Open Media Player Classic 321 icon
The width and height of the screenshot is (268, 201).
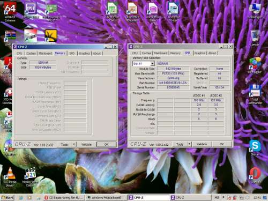coord(30,177)
